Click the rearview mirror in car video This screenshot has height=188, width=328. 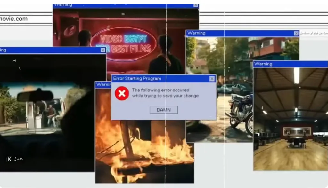35,96
